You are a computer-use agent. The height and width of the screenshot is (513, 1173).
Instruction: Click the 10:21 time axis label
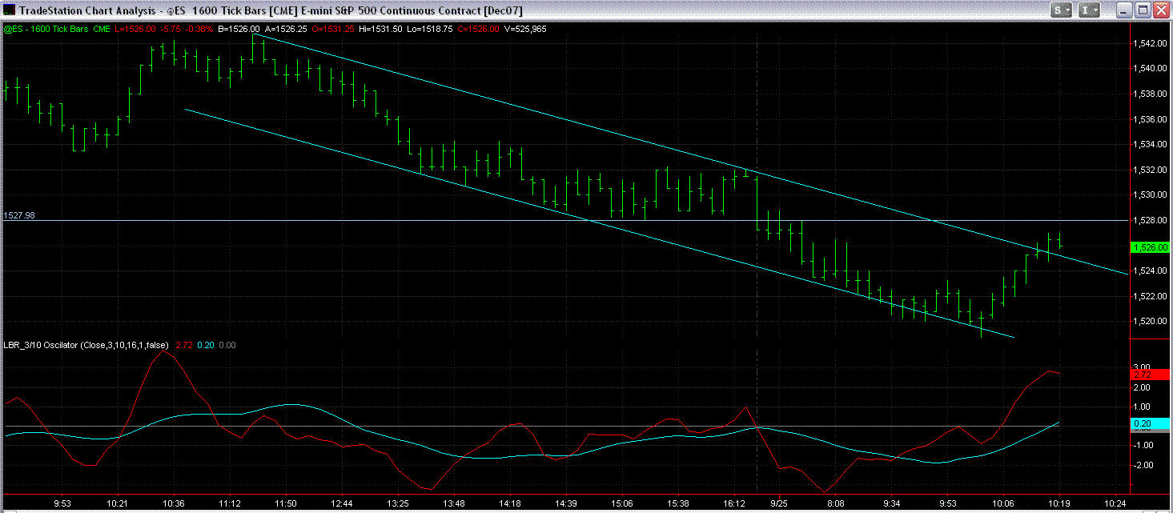pos(117,503)
